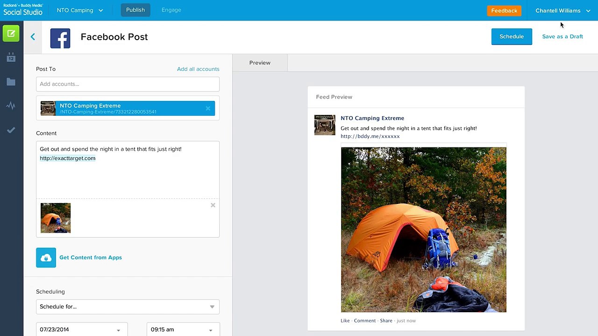Open the 09:15 am time picker

point(183,329)
